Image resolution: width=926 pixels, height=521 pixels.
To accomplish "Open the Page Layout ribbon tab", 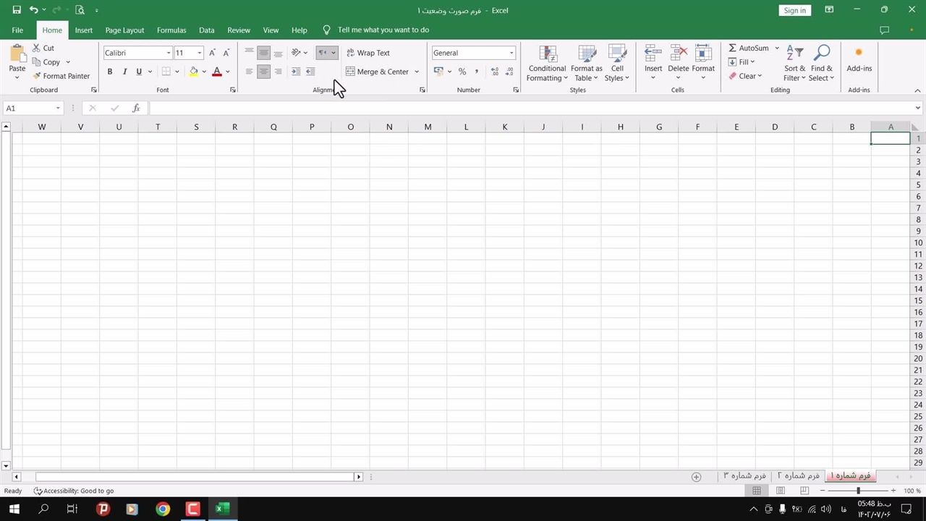I will [x=124, y=30].
